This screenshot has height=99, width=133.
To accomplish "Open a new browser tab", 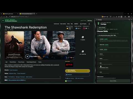I will click(x=37, y=14).
